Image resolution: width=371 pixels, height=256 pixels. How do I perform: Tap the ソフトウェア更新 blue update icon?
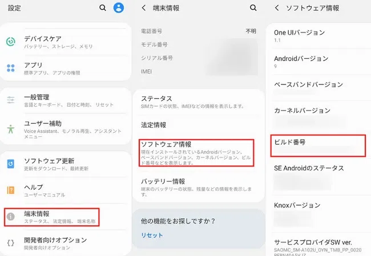[11, 164]
